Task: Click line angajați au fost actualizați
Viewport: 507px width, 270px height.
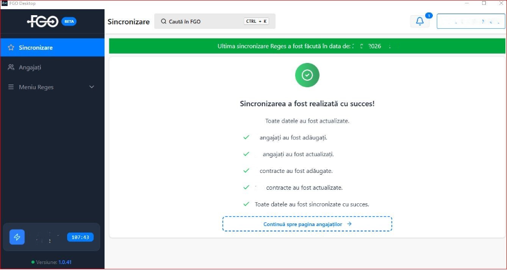Action: coord(298,154)
